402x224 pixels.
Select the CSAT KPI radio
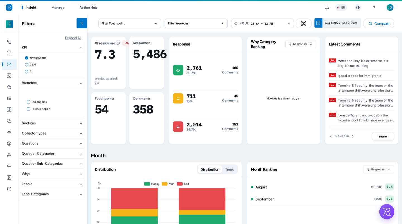click(x=27, y=65)
